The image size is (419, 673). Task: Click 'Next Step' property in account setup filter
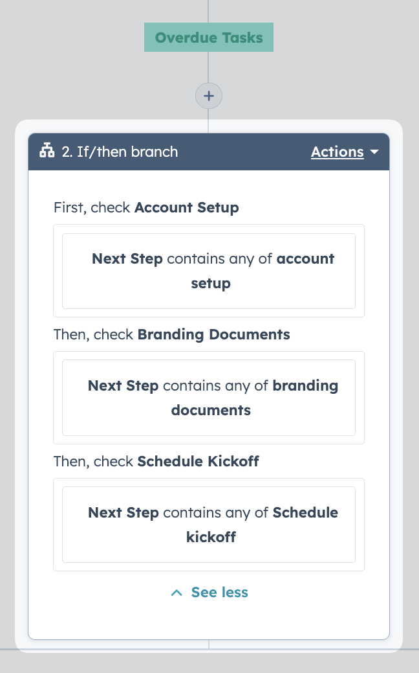pyautogui.click(x=127, y=259)
